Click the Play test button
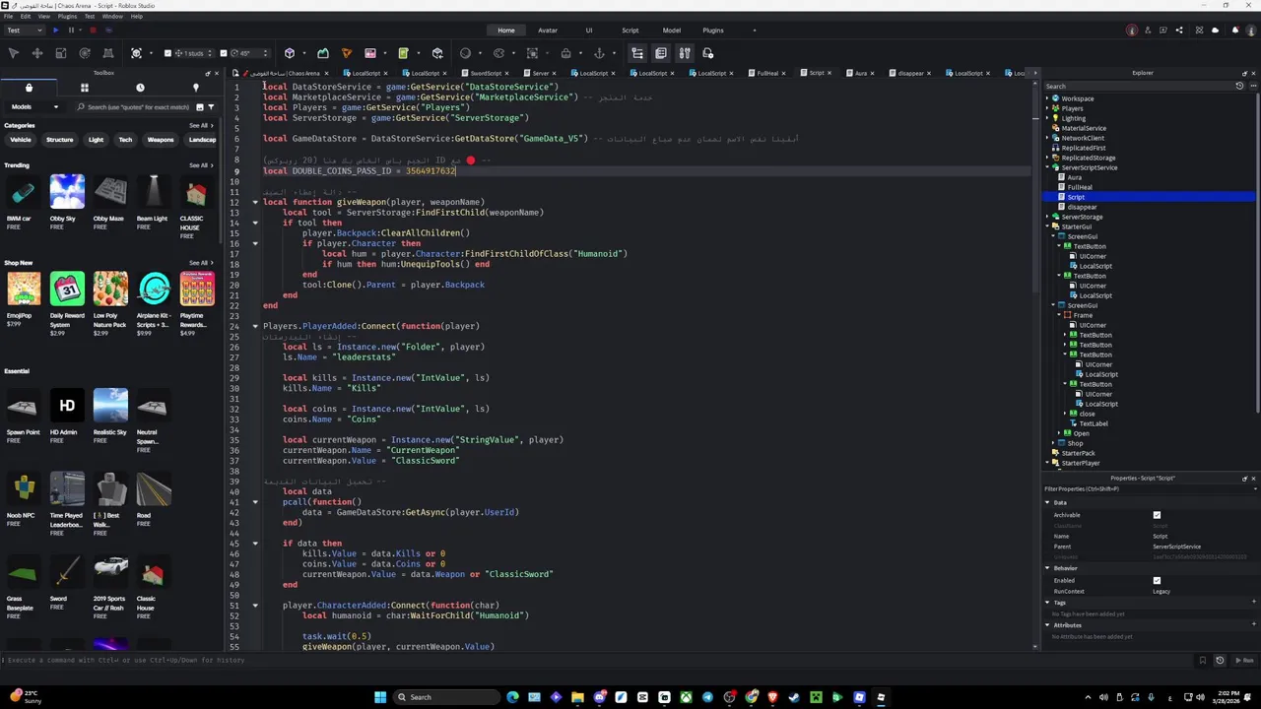The image size is (1261, 709). pos(55,30)
